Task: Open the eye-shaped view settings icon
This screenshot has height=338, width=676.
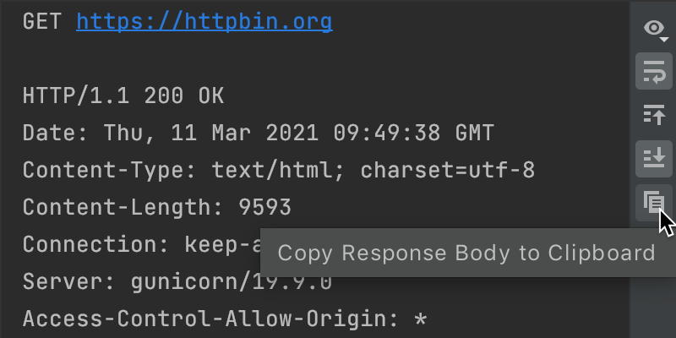Action: pos(653,29)
